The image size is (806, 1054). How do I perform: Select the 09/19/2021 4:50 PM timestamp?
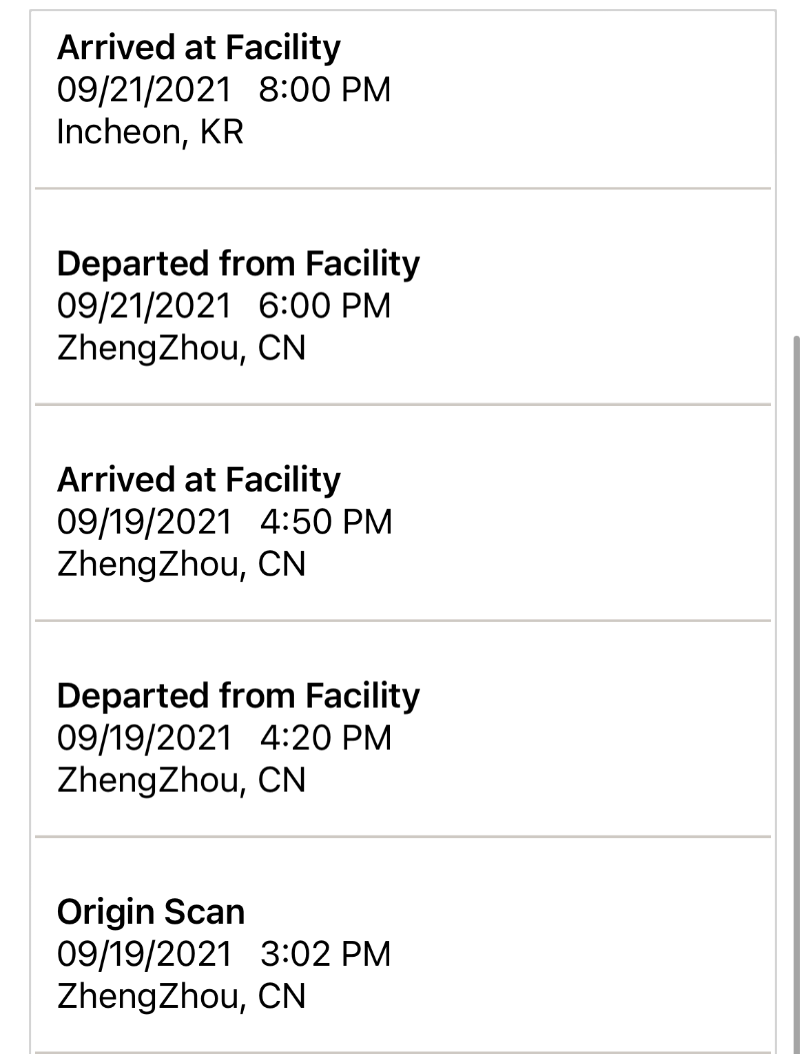click(225, 522)
